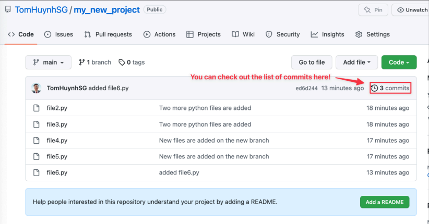Open the added file6.py message in file6.py row
This screenshot has width=429, height=224.
[x=179, y=172]
